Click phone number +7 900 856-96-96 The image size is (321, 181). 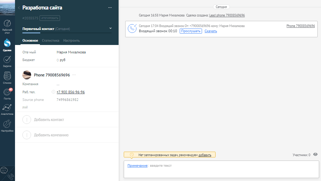70,92
